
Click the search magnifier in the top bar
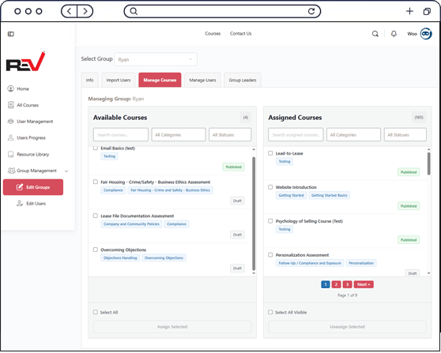375,34
